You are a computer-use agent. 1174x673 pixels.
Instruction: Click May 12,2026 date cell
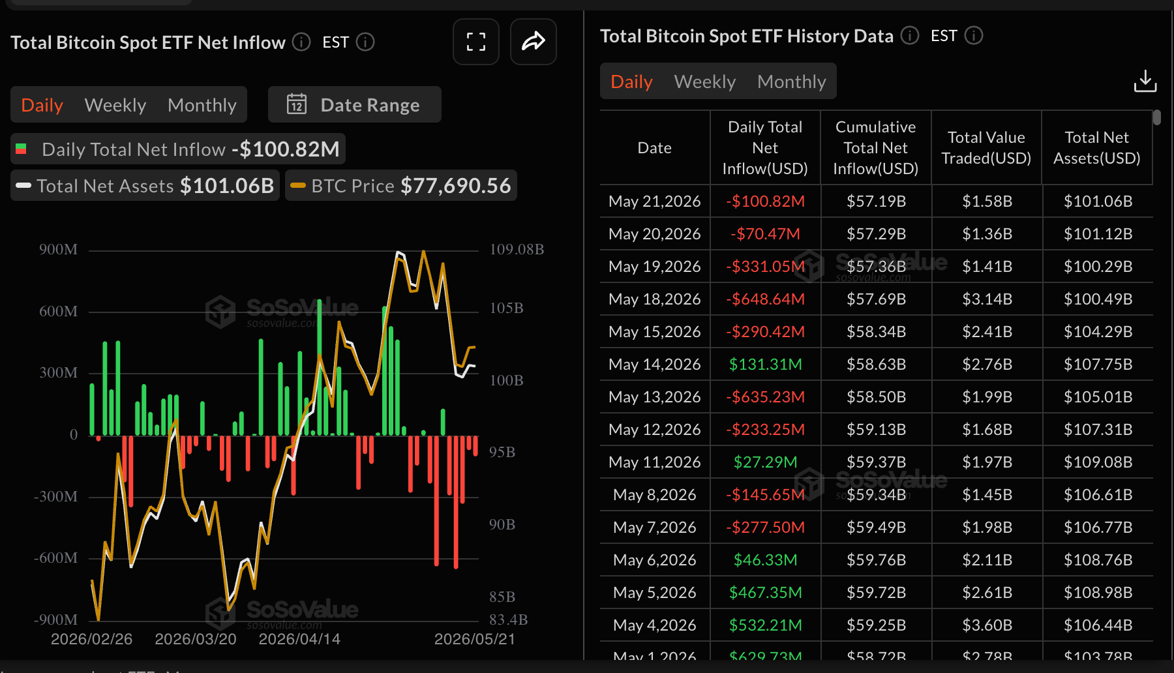[655, 430]
